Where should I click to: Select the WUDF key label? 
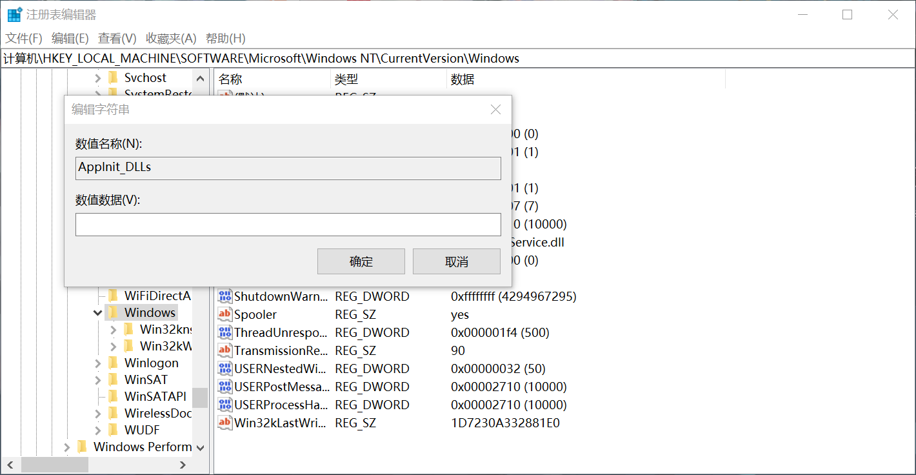(142, 430)
